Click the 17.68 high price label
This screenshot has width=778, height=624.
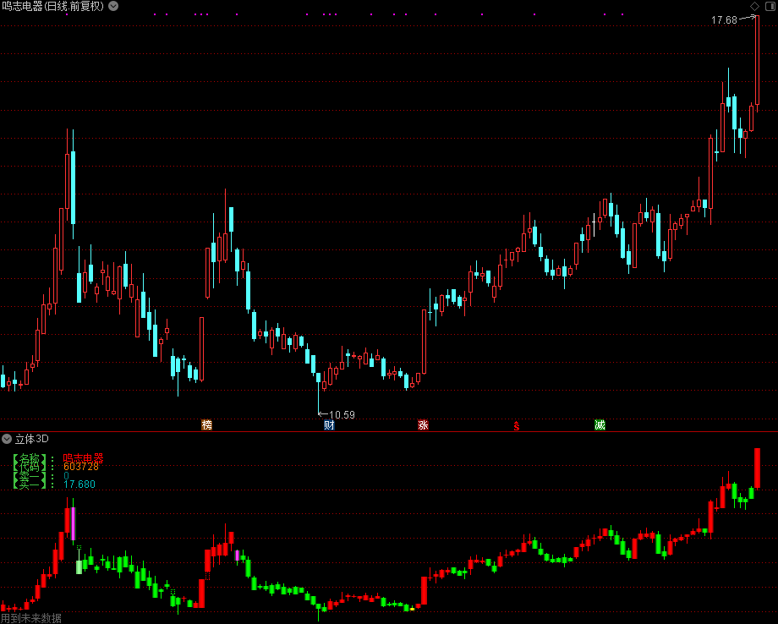(x=724, y=20)
